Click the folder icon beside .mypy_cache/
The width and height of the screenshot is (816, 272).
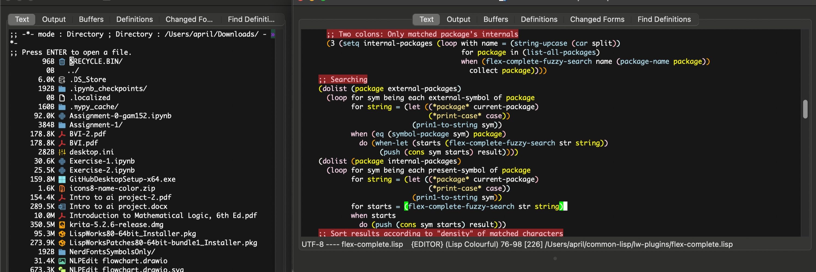click(x=62, y=107)
